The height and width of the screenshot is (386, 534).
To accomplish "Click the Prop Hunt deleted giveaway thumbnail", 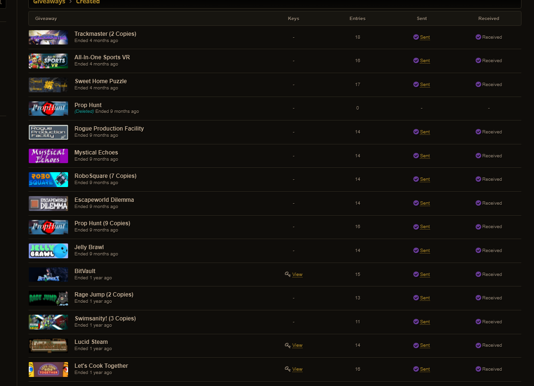I will [48, 109].
